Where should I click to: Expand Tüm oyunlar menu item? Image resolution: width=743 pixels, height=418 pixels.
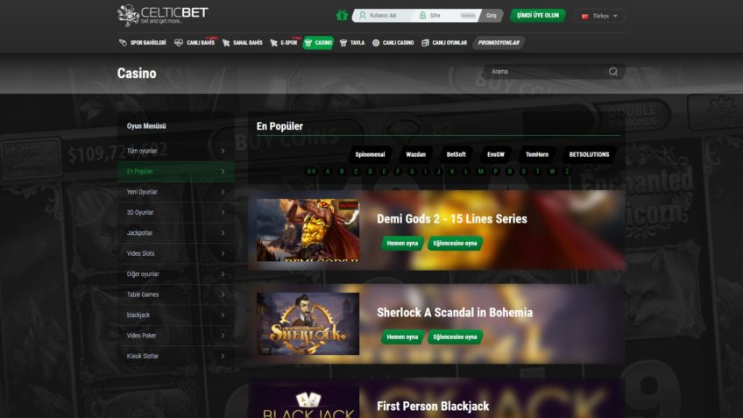pyautogui.click(x=176, y=151)
